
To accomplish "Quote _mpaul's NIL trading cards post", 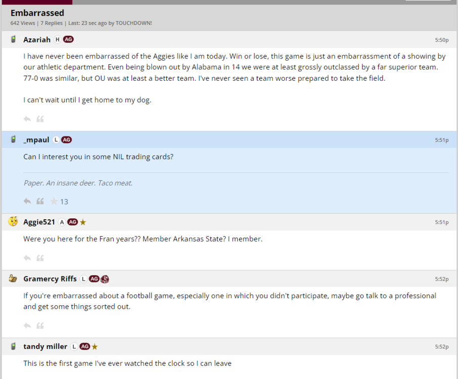I will pos(40,201).
